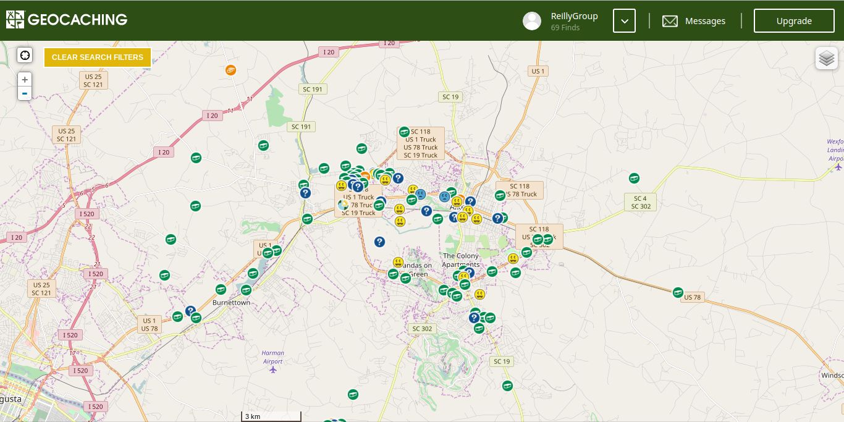Viewport: 844px width, 422px height.
Task: Select the mystery cache east of SC 302 label
Action: click(474, 318)
